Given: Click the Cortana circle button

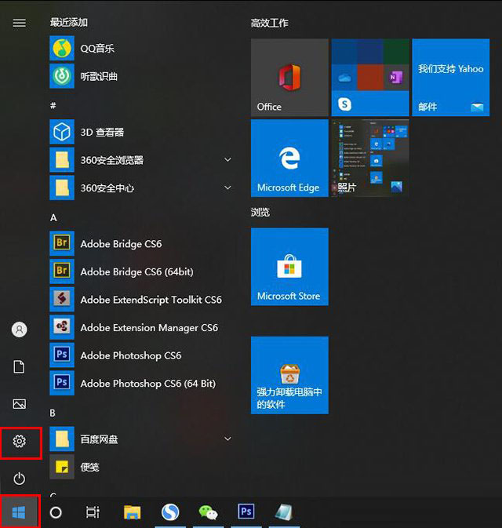Looking at the screenshot, I should point(56,512).
